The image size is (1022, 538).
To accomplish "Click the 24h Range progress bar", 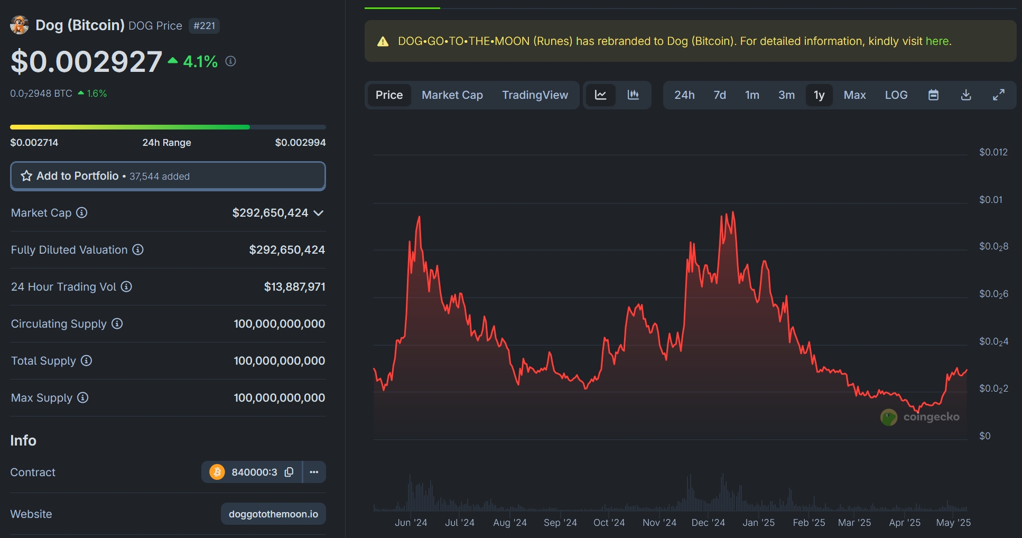I will point(168,127).
